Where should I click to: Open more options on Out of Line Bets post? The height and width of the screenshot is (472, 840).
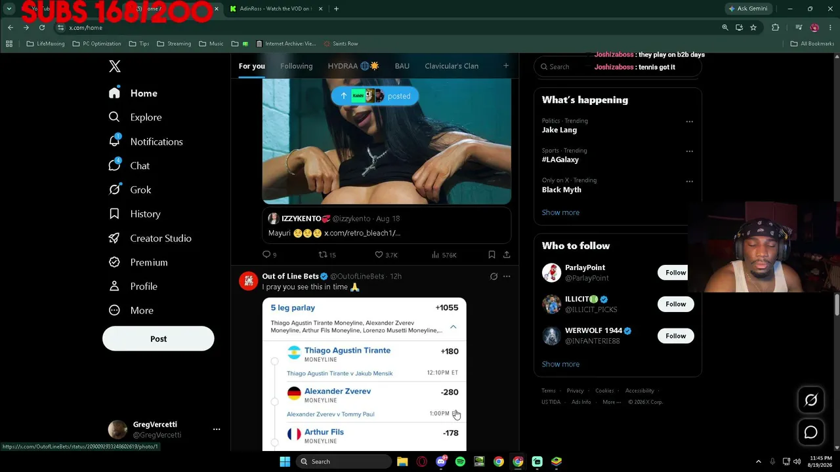click(x=507, y=277)
